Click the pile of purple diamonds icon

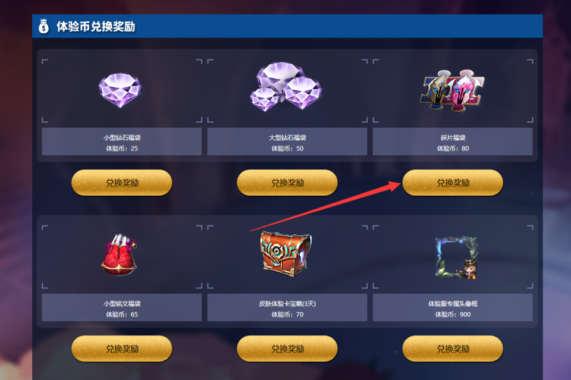click(286, 87)
